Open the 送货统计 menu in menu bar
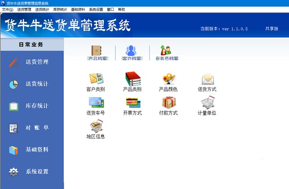This screenshot has height=189, width=289. tap(42, 10)
